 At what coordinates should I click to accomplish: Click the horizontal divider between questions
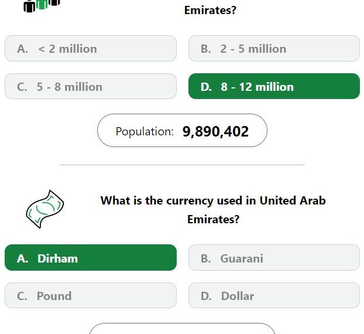pos(182,165)
